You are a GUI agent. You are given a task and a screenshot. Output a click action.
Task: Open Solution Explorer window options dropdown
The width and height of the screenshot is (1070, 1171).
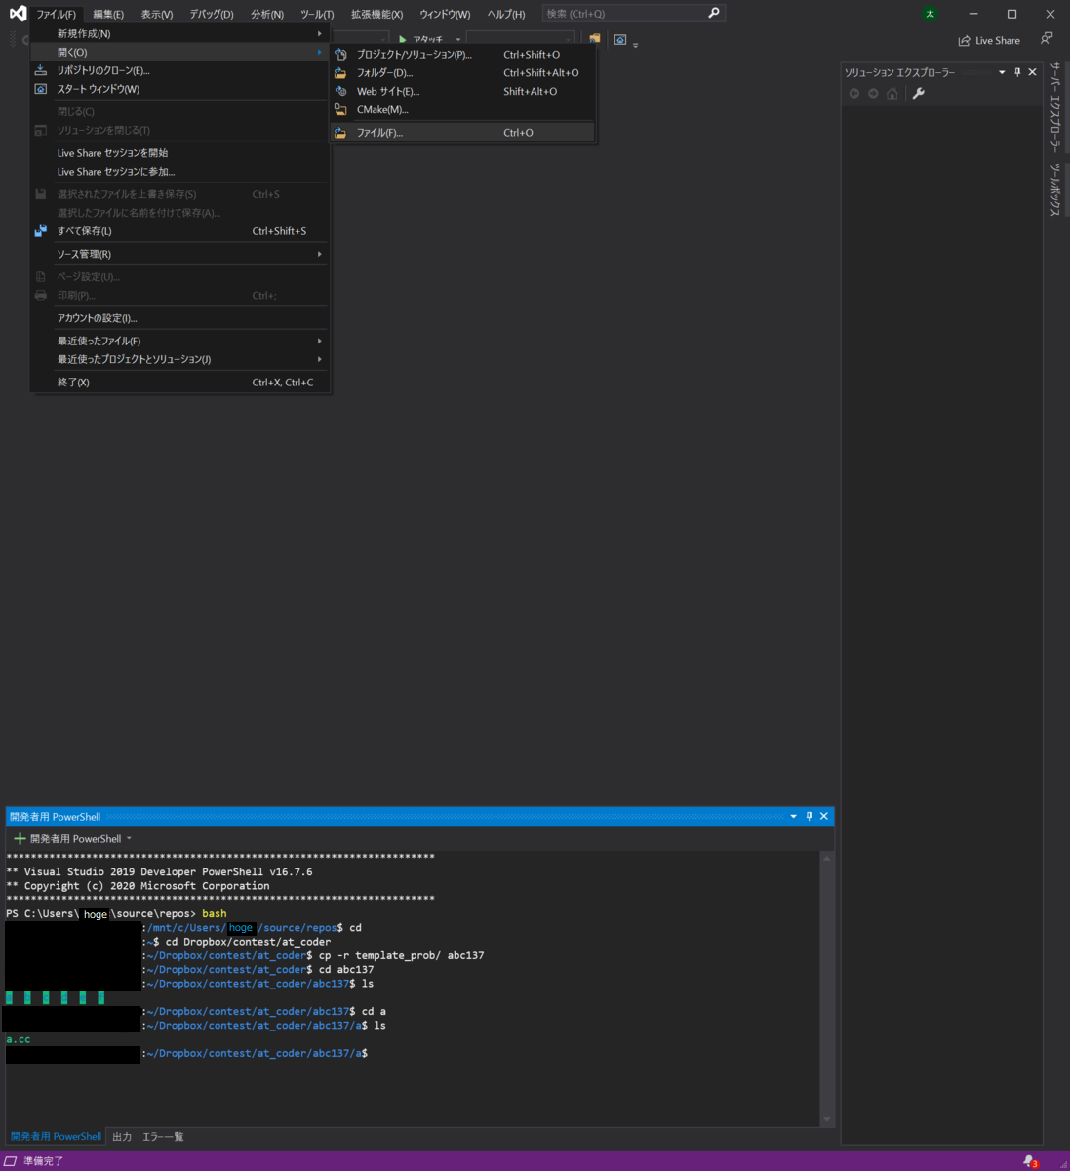1002,72
